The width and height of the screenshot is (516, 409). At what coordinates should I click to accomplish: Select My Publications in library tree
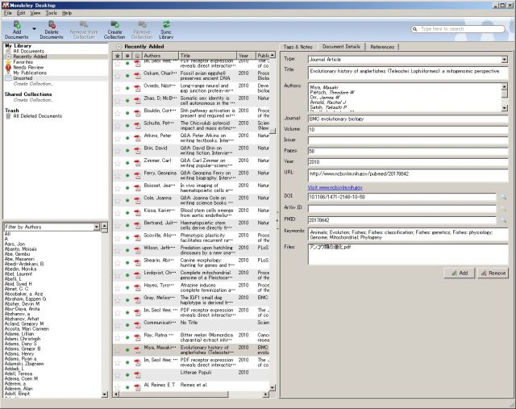tap(30, 73)
